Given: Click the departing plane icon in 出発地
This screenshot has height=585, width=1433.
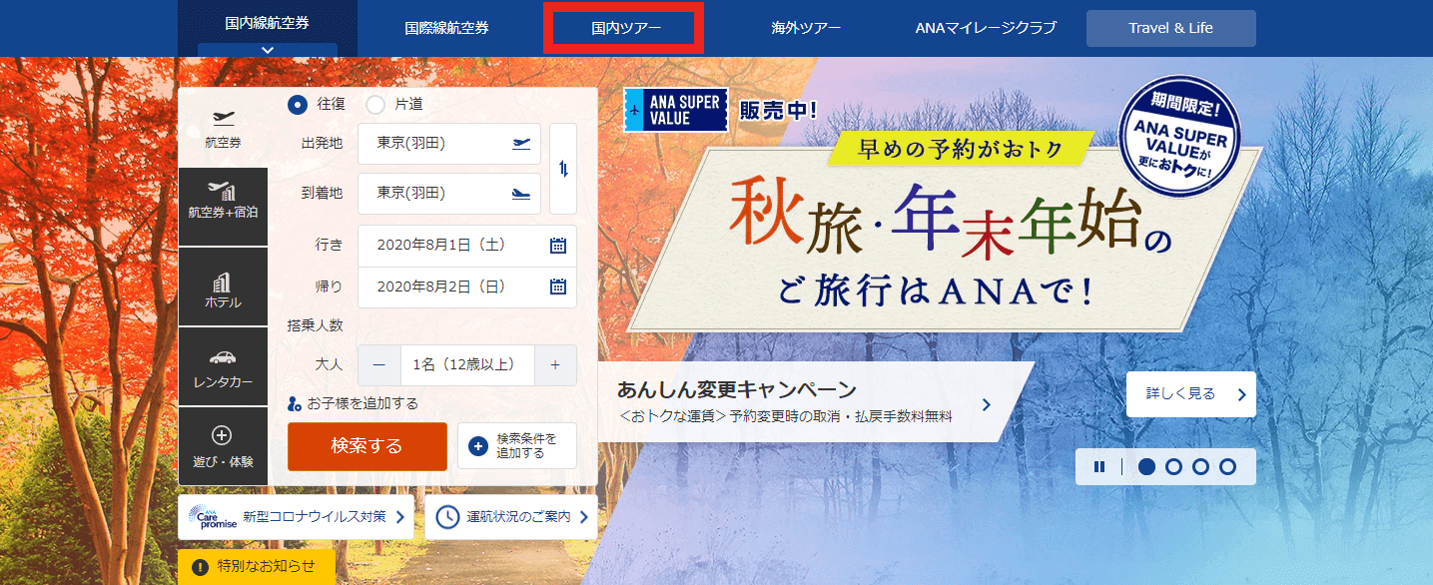Looking at the screenshot, I should (x=520, y=144).
